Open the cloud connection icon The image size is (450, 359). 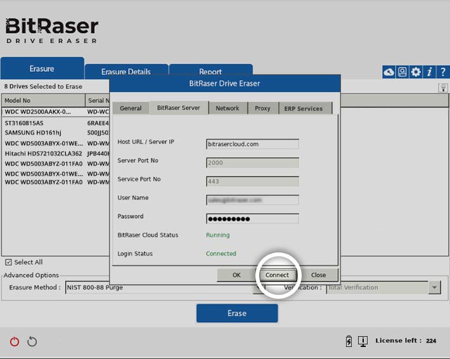click(389, 72)
